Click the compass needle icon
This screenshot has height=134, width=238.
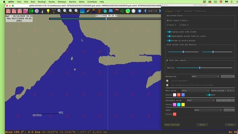pyautogui.click(x=88, y=11)
